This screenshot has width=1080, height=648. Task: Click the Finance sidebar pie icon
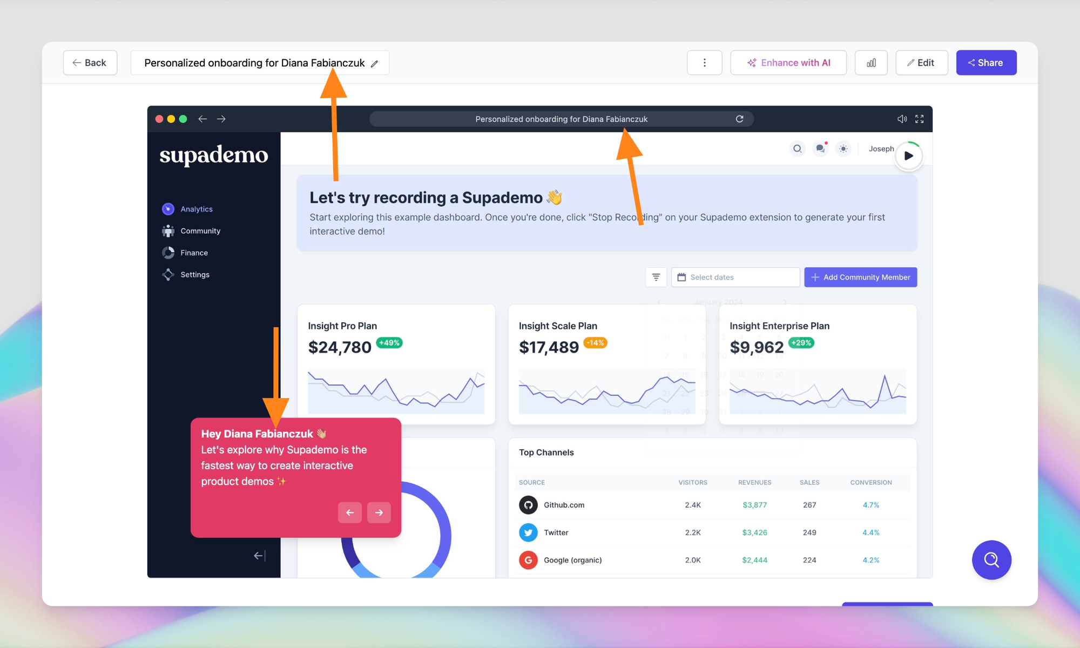click(168, 253)
